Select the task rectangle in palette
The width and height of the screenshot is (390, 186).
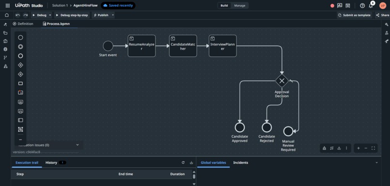pos(20,84)
